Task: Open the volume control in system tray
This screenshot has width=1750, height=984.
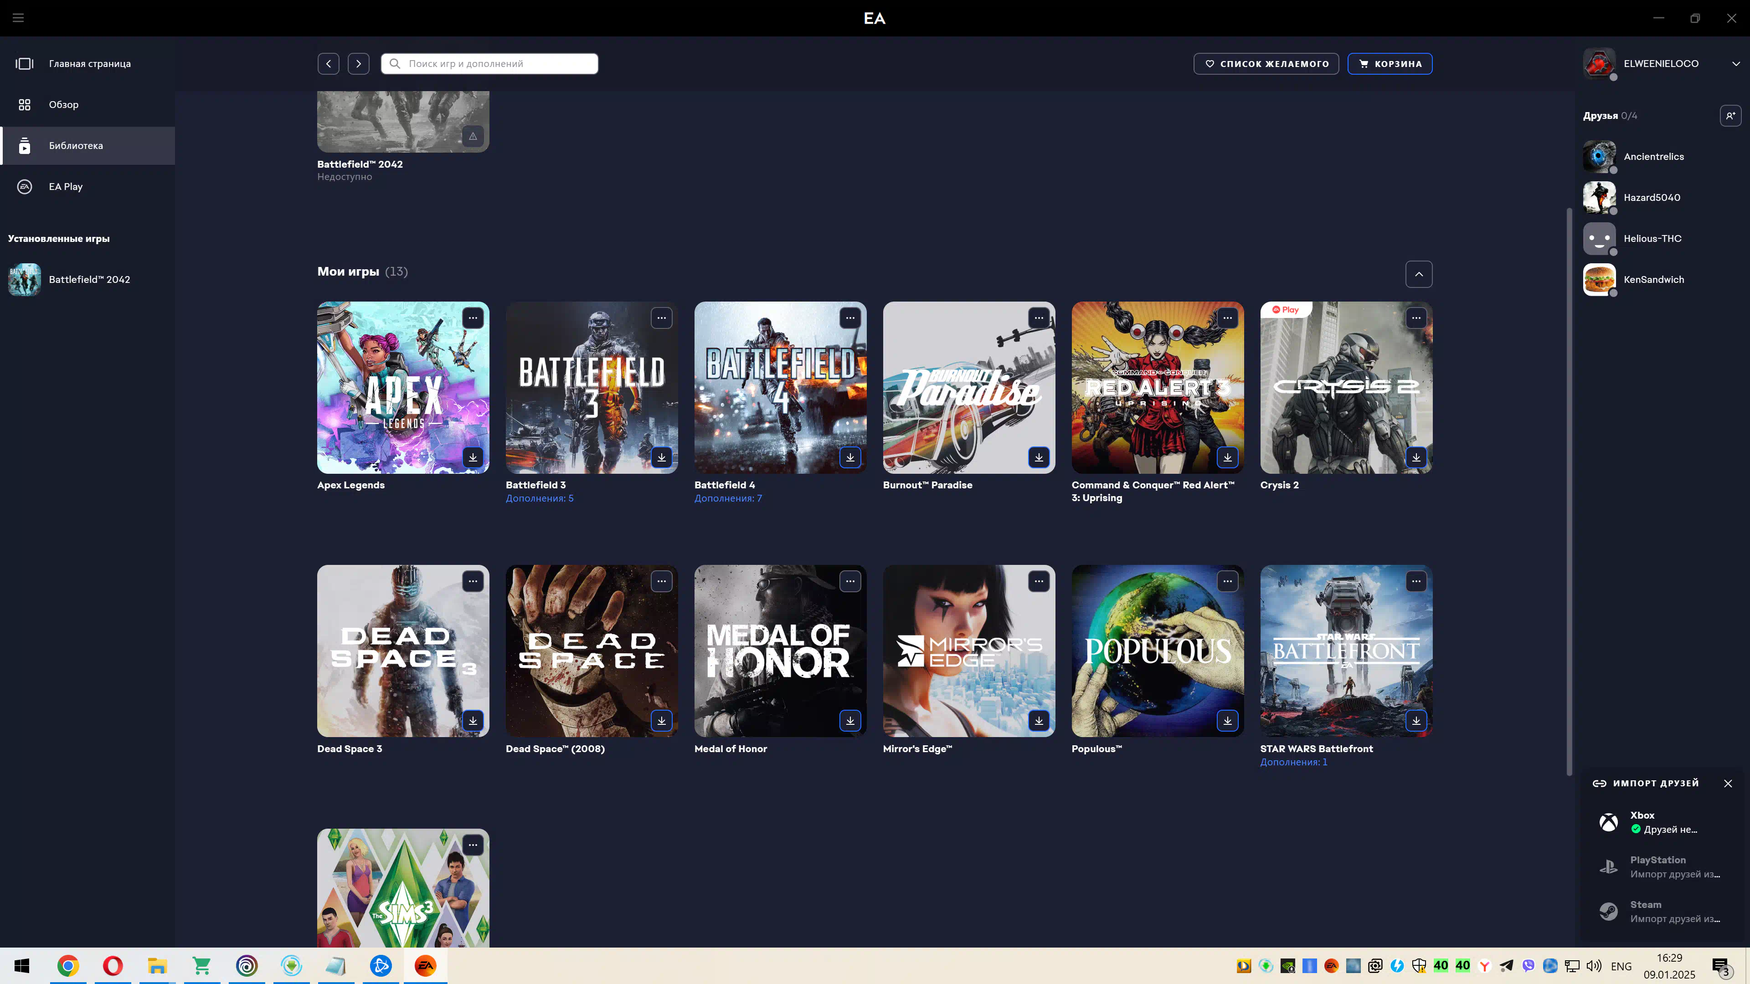Action: pyautogui.click(x=1594, y=966)
